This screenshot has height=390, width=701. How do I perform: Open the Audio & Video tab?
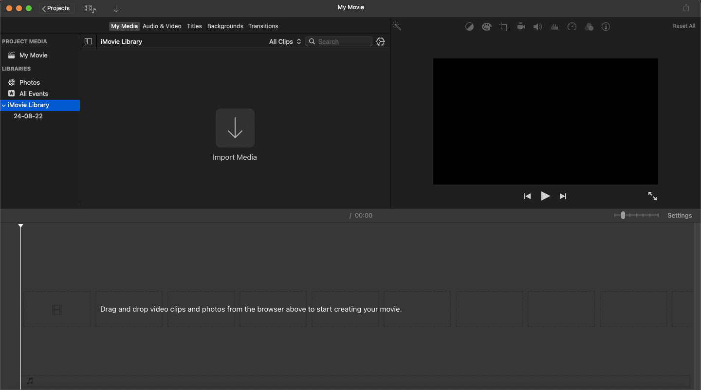(x=162, y=26)
